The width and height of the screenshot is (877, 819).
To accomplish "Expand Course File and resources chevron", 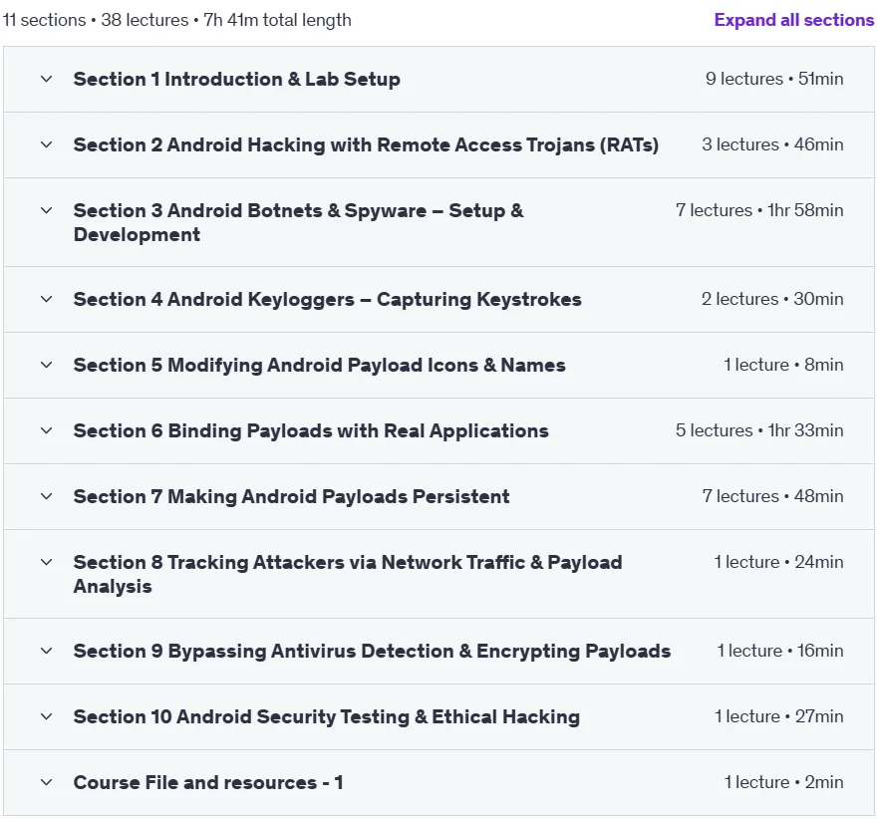I will tap(47, 783).
